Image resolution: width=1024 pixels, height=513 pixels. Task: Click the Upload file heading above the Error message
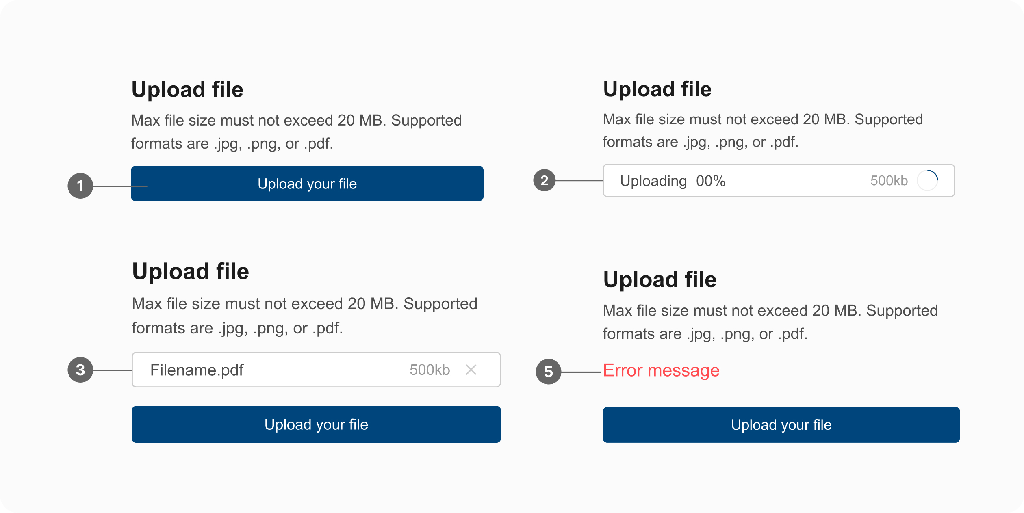tap(660, 279)
